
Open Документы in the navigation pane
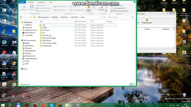[29, 45]
